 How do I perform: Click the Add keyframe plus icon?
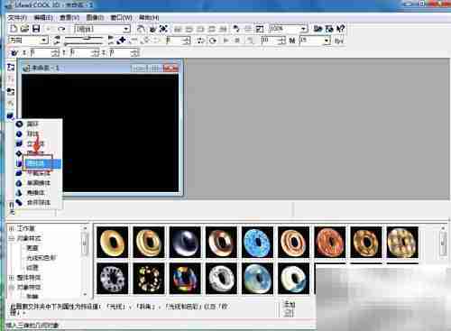(122, 41)
